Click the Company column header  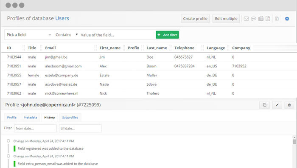click(241, 48)
